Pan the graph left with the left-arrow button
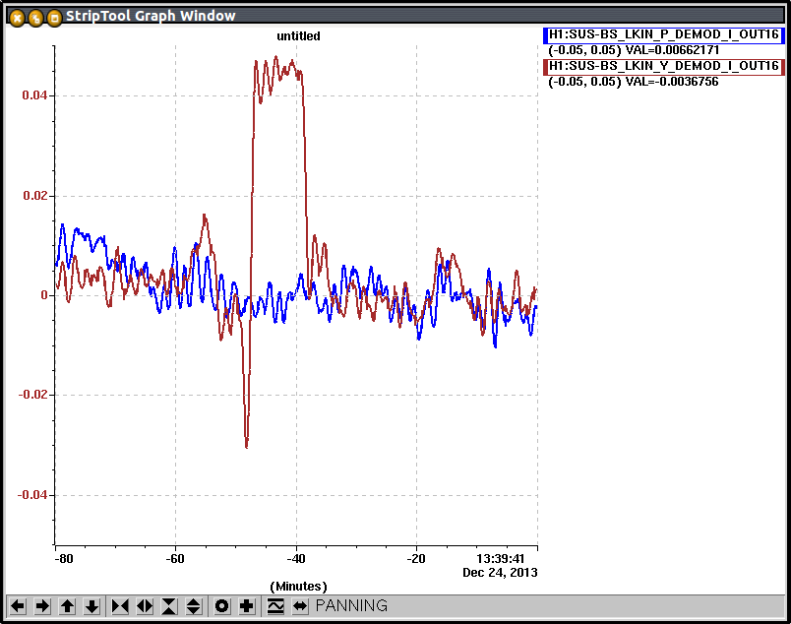 pos(18,606)
